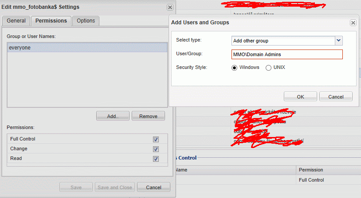Click the Full Control table cell

328,180
